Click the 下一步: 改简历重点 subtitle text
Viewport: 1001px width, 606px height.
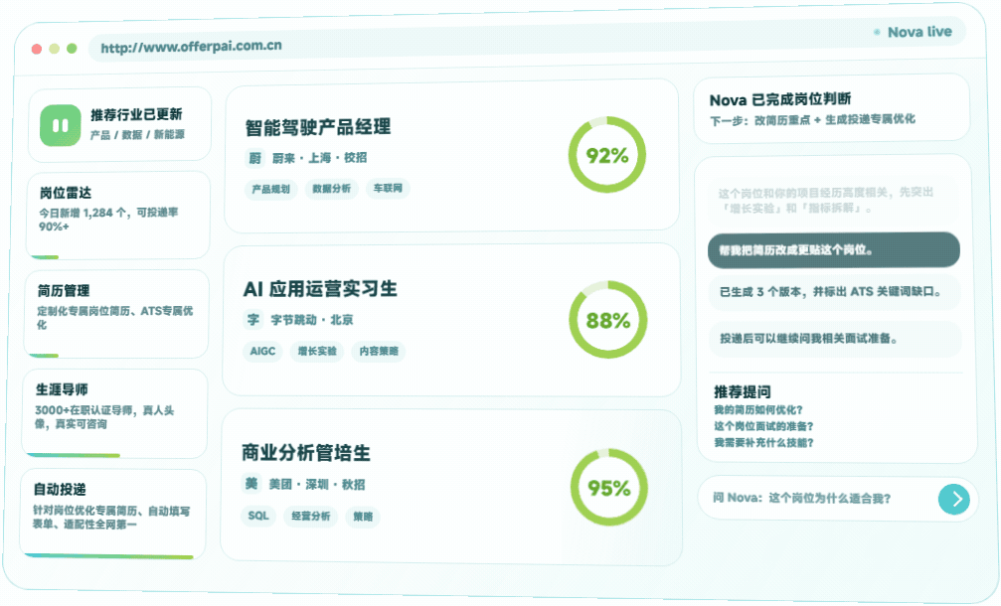click(x=813, y=120)
